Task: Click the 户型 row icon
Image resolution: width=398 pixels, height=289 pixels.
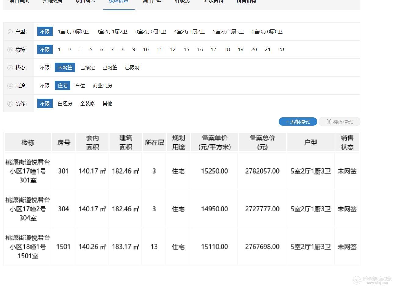Action: pyautogui.click(x=10, y=32)
